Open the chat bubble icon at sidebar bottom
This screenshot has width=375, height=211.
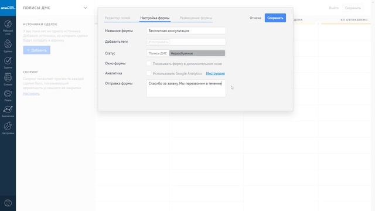(x=8, y=203)
